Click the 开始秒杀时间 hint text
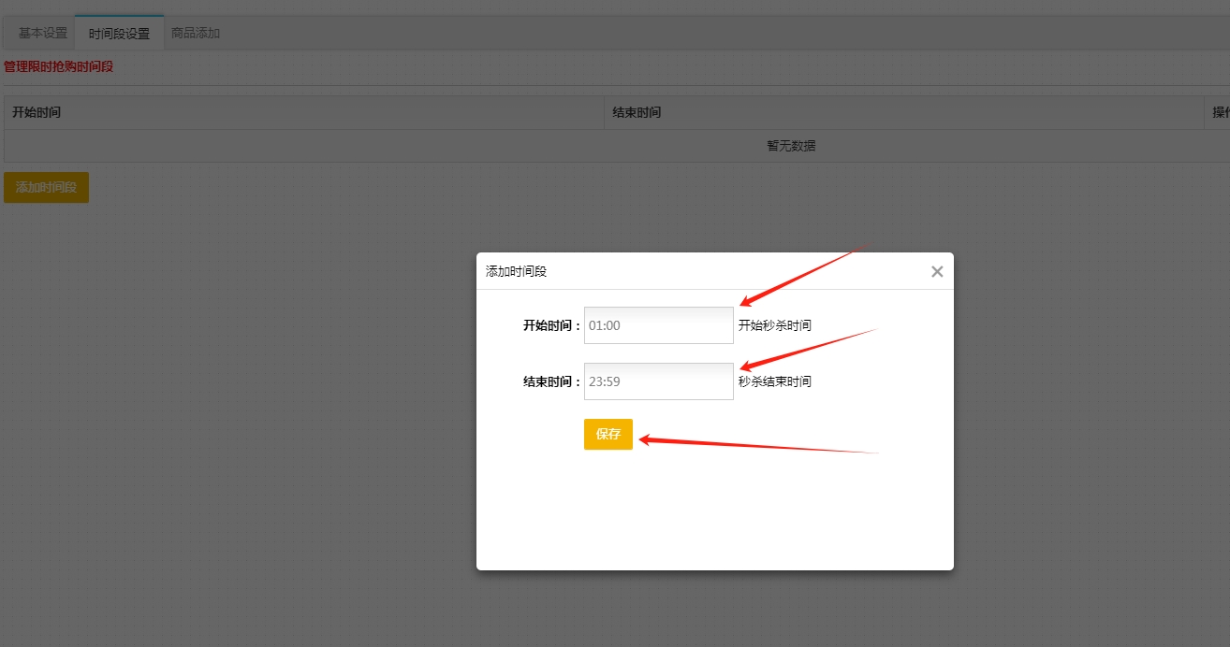 click(x=775, y=325)
